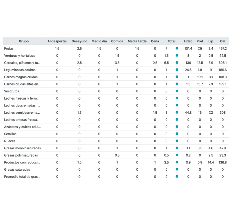Viewport: 234px width, 217px height.
Task: Click Frutas Cal value 457.2
Action: 222,49
